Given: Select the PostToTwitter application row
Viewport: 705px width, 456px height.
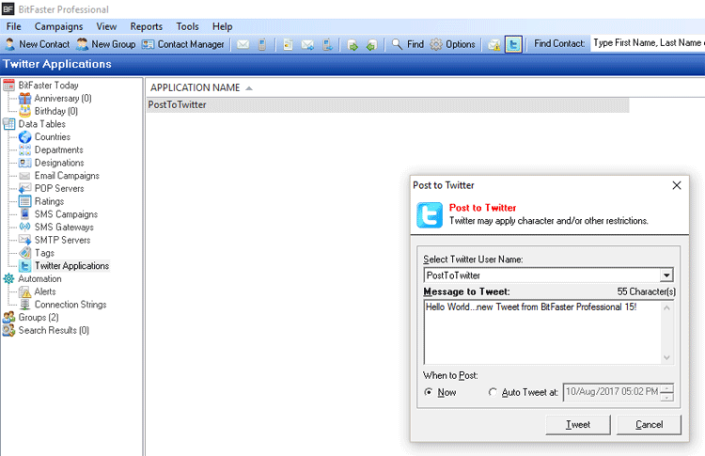Looking at the screenshot, I should coord(387,104).
